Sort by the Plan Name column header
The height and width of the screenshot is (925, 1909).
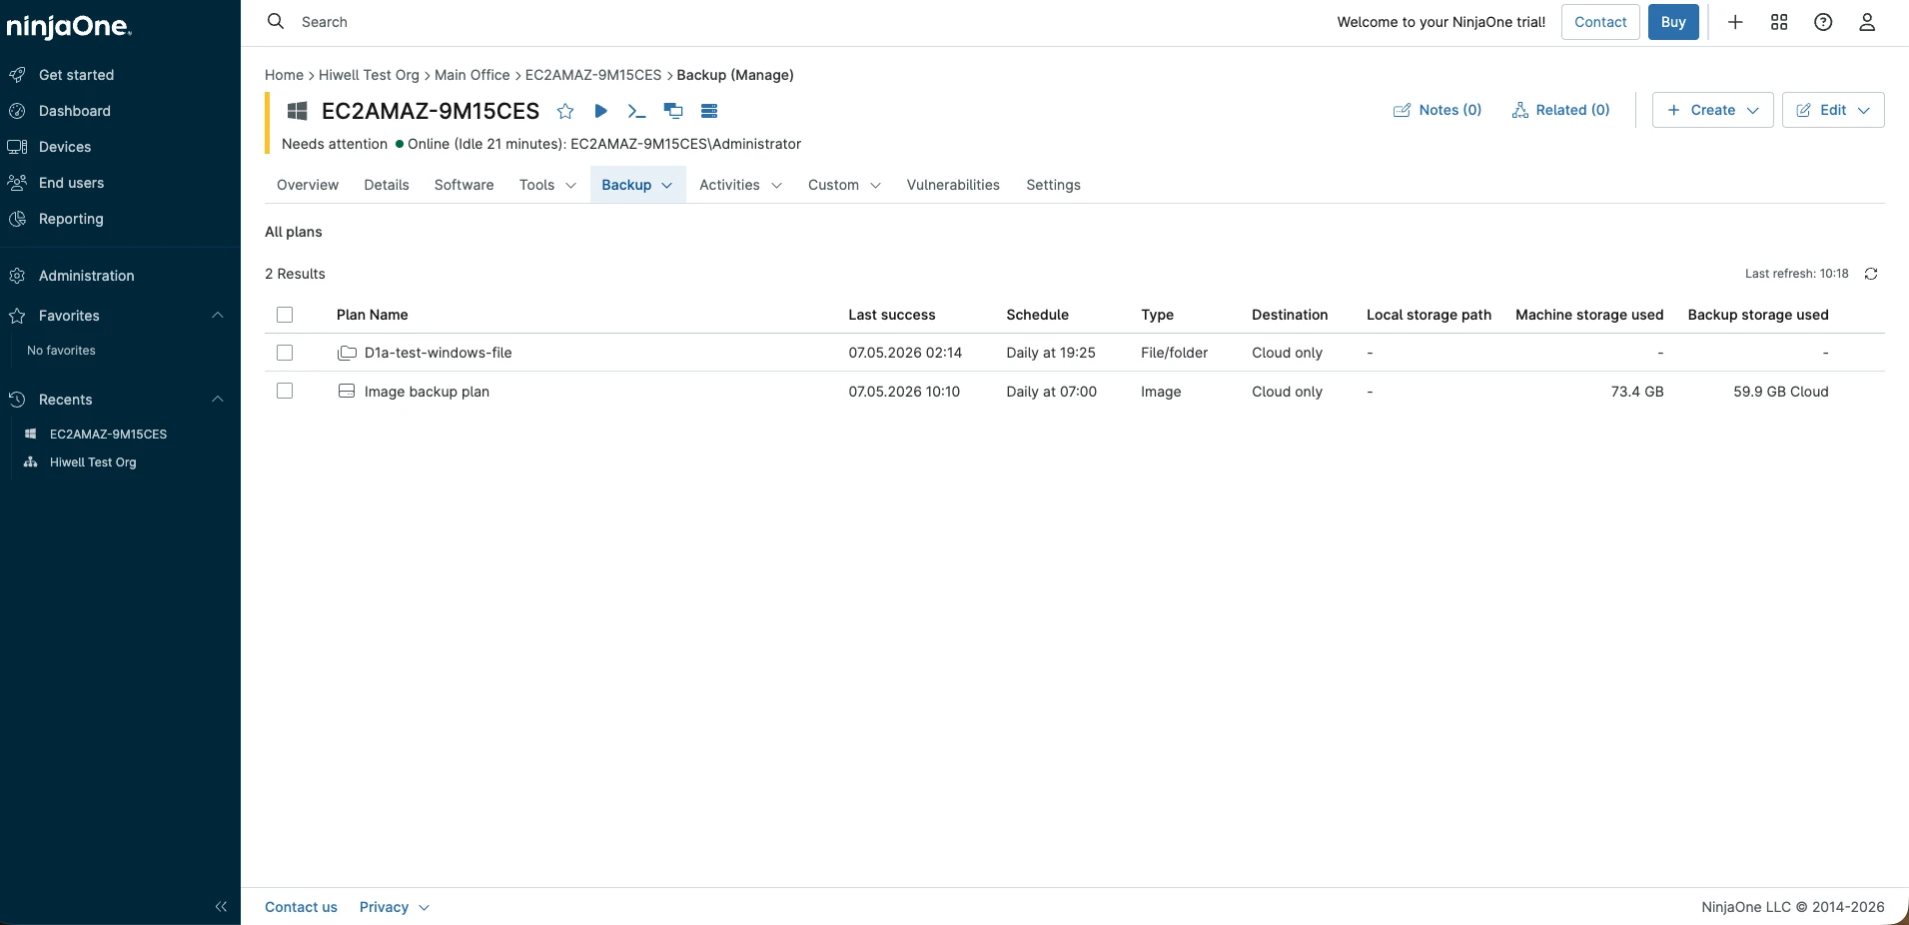point(372,315)
